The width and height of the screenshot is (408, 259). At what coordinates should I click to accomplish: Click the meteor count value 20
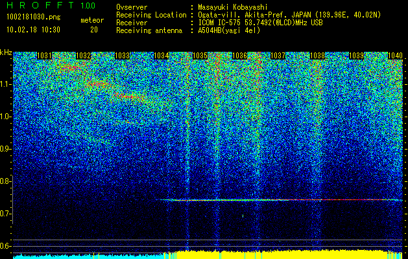pyautogui.click(x=94, y=30)
